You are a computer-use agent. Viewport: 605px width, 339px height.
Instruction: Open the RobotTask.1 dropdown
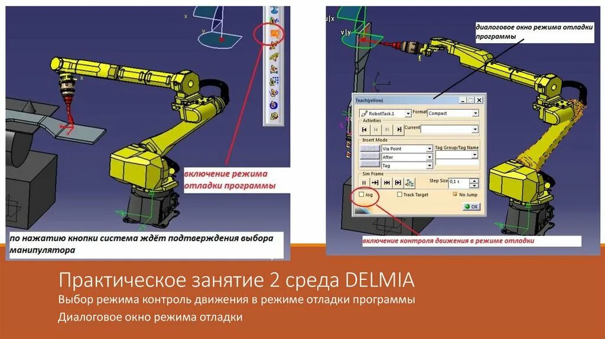coord(408,113)
